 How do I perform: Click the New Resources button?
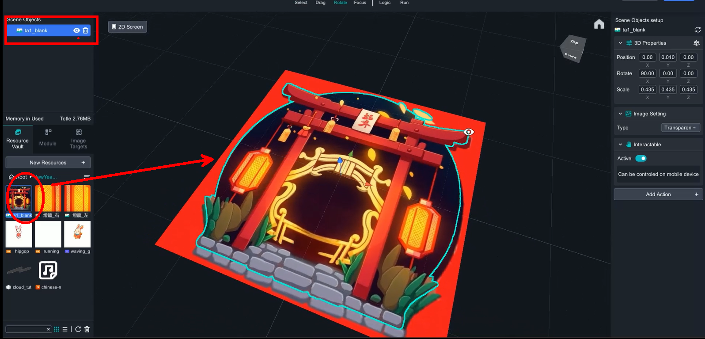48,163
